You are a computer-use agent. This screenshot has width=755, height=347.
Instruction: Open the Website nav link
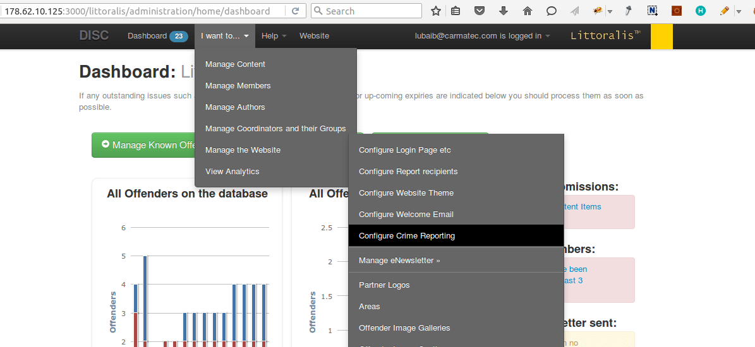[x=314, y=35]
